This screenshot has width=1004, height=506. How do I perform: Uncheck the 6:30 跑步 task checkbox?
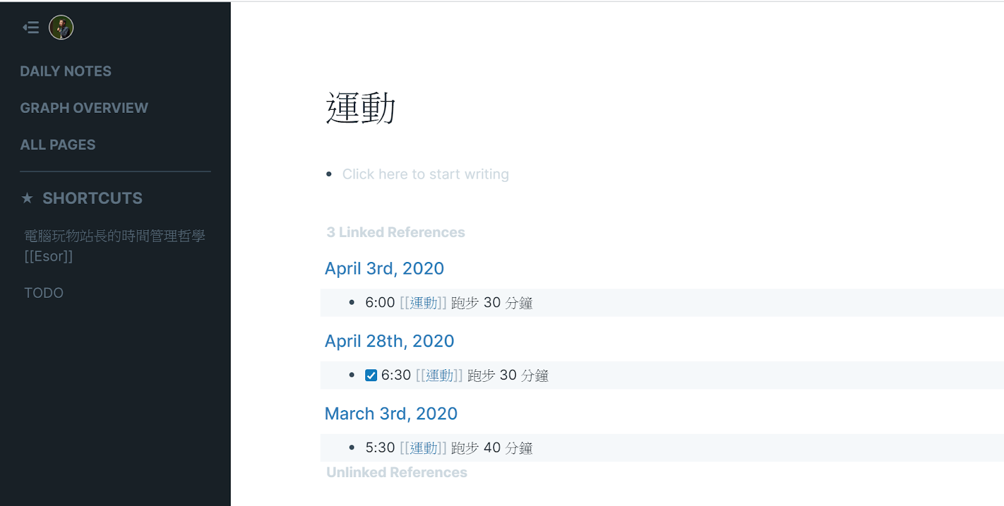(371, 374)
